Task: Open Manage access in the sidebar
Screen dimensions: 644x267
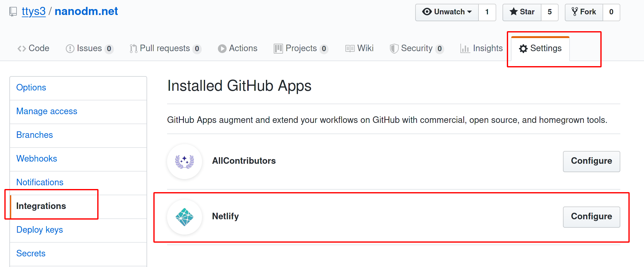Action: coord(78,112)
